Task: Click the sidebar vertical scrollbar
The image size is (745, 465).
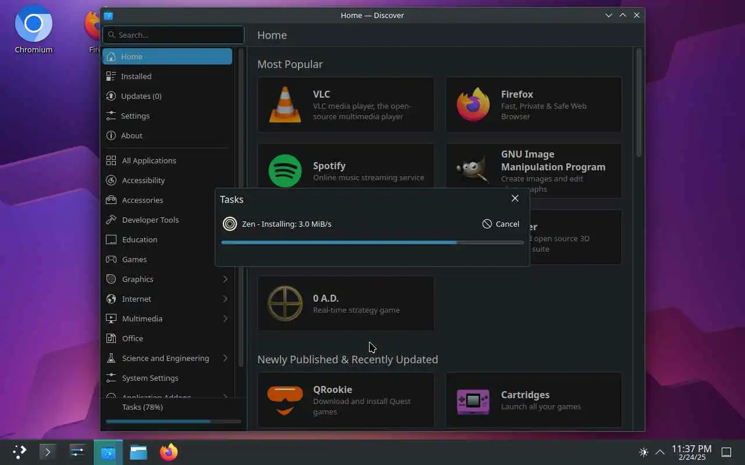Action: click(241, 208)
